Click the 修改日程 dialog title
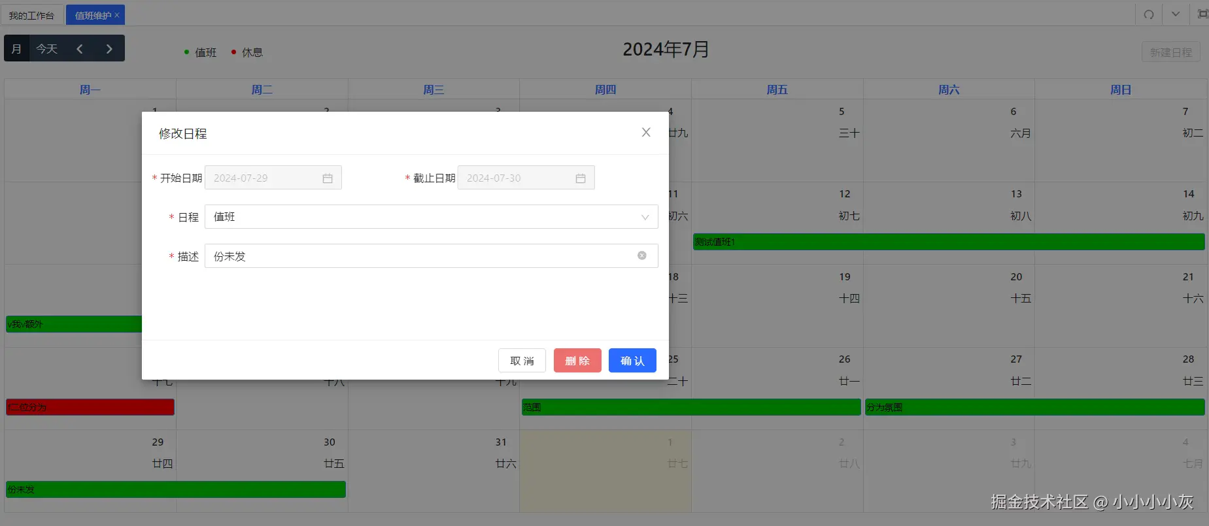The height and width of the screenshot is (526, 1209). click(182, 133)
